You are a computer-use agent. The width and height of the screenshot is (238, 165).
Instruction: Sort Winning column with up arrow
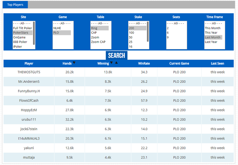click(116, 62)
